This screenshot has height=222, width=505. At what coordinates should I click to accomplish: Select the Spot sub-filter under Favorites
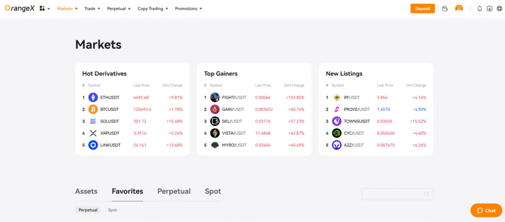click(112, 210)
